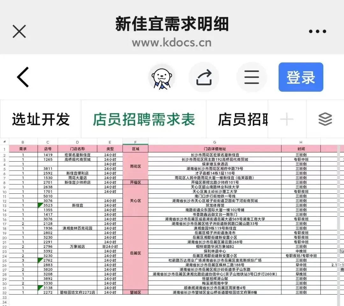Close the page with the X icon
This screenshot has height=306, width=344.
click(x=19, y=31)
